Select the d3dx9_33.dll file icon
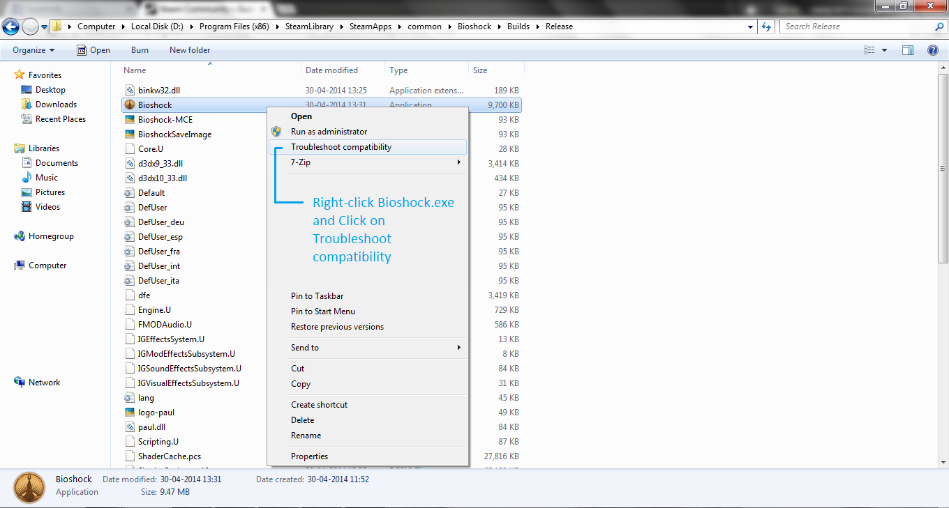 click(x=130, y=164)
